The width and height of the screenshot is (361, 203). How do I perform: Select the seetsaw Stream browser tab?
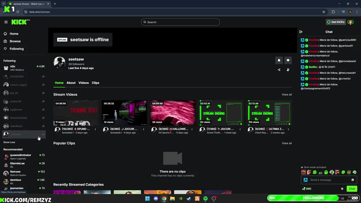[29, 4]
